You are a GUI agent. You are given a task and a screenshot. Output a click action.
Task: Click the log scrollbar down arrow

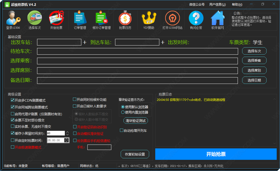[274, 143]
